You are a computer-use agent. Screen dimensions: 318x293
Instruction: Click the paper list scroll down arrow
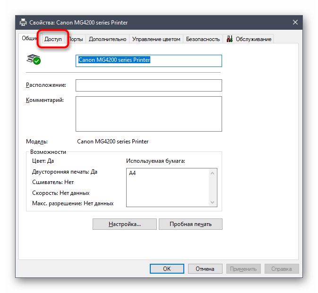(x=212, y=202)
